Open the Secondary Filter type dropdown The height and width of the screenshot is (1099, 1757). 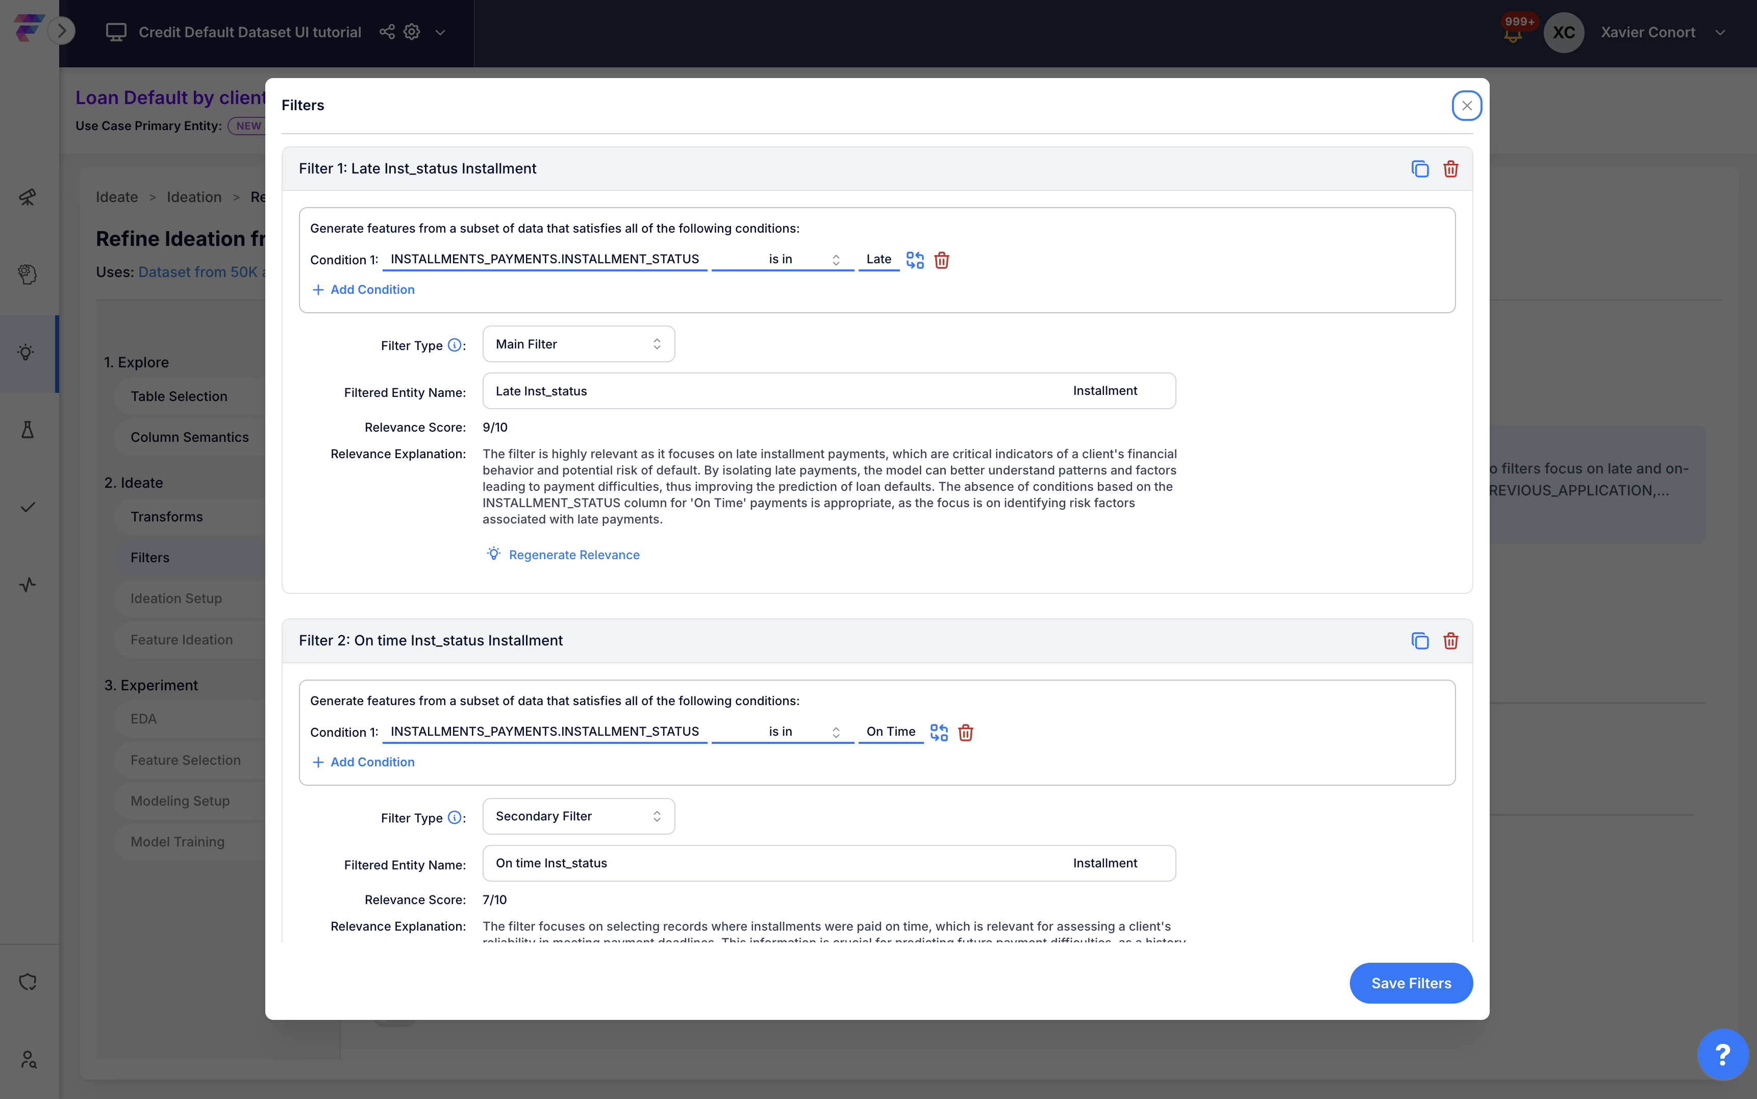coord(579,816)
